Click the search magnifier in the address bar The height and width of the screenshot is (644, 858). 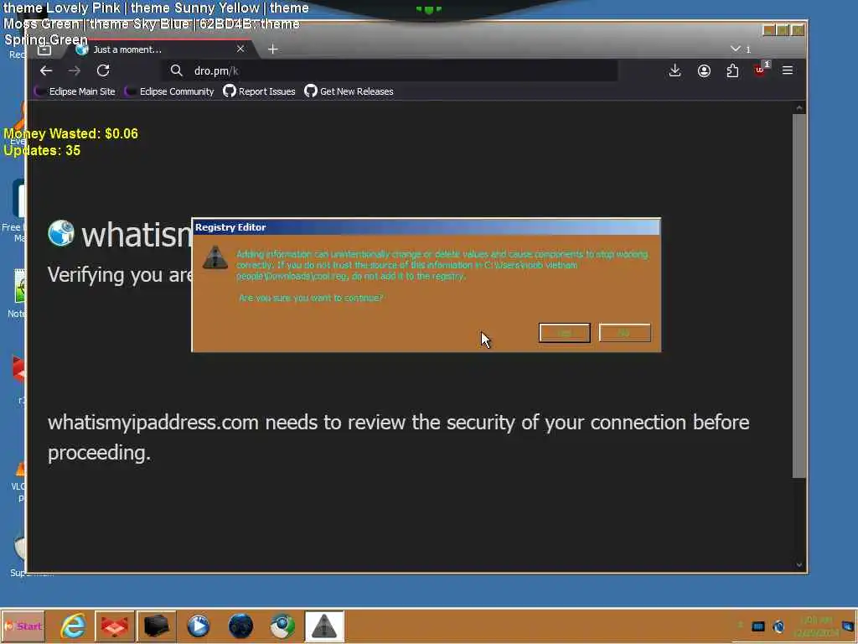(176, 70)
